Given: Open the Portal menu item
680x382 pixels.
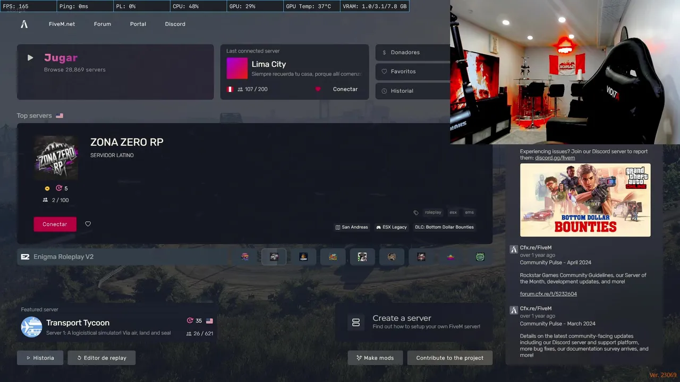Looking at the screenshot, I should [138, 24].
